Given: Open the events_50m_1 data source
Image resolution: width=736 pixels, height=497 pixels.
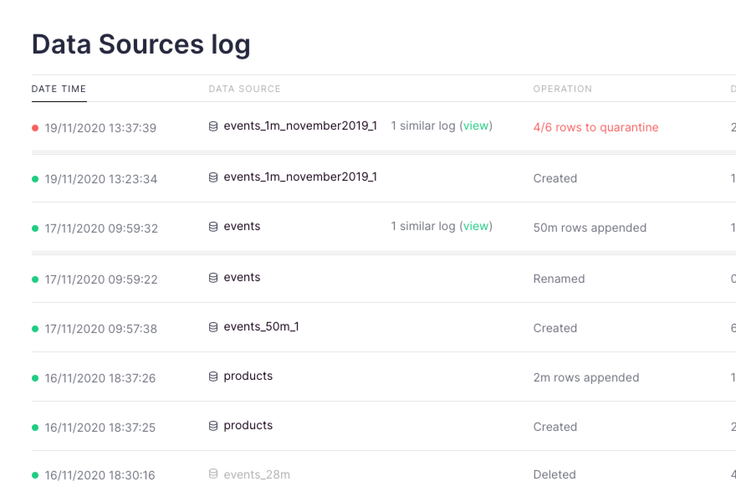Looking at the screenshot, I should tap(261, 327).
